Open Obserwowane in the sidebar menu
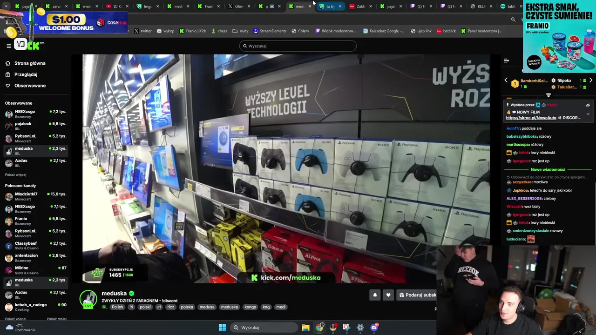Image resolution: width=596 pixels, height=335 pixels. click(x=30, y=86)
